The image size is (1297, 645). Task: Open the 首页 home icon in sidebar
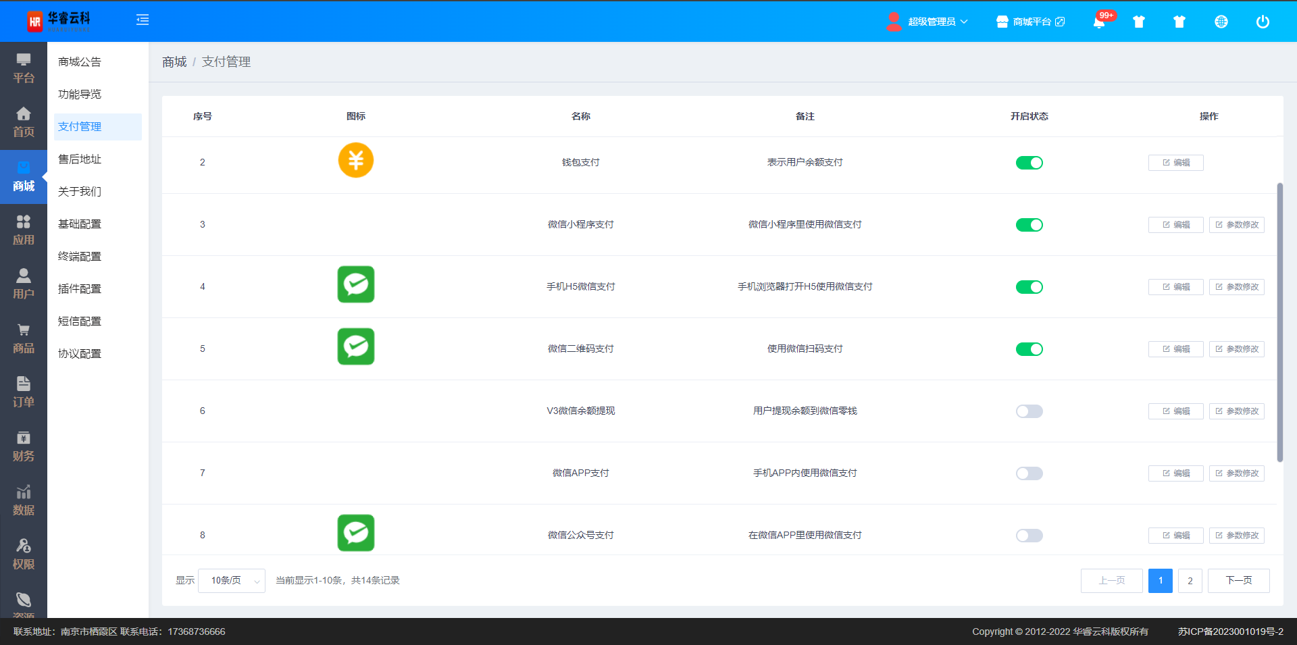click(24, 122)
